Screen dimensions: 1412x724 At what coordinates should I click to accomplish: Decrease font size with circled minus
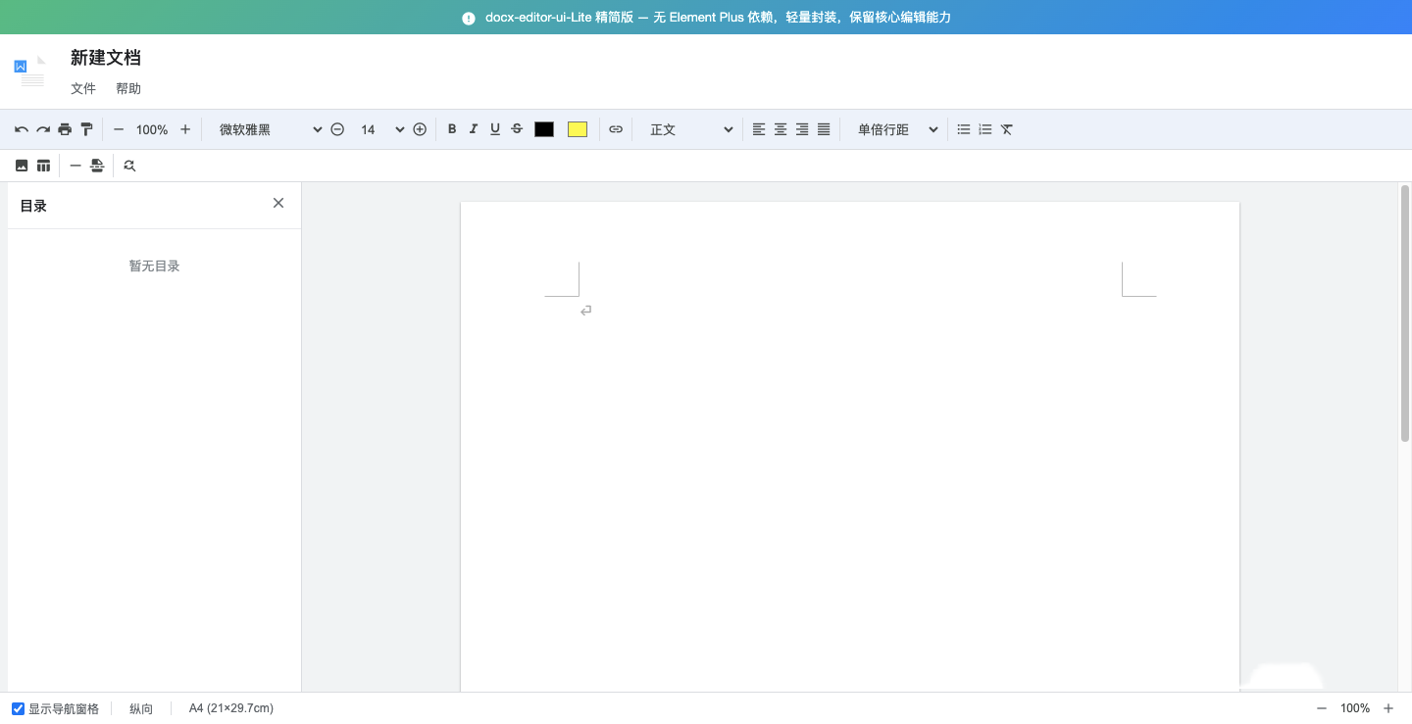click(337, 129)
